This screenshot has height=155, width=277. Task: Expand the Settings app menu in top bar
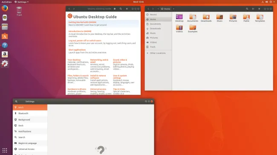[x=22, y=2]
